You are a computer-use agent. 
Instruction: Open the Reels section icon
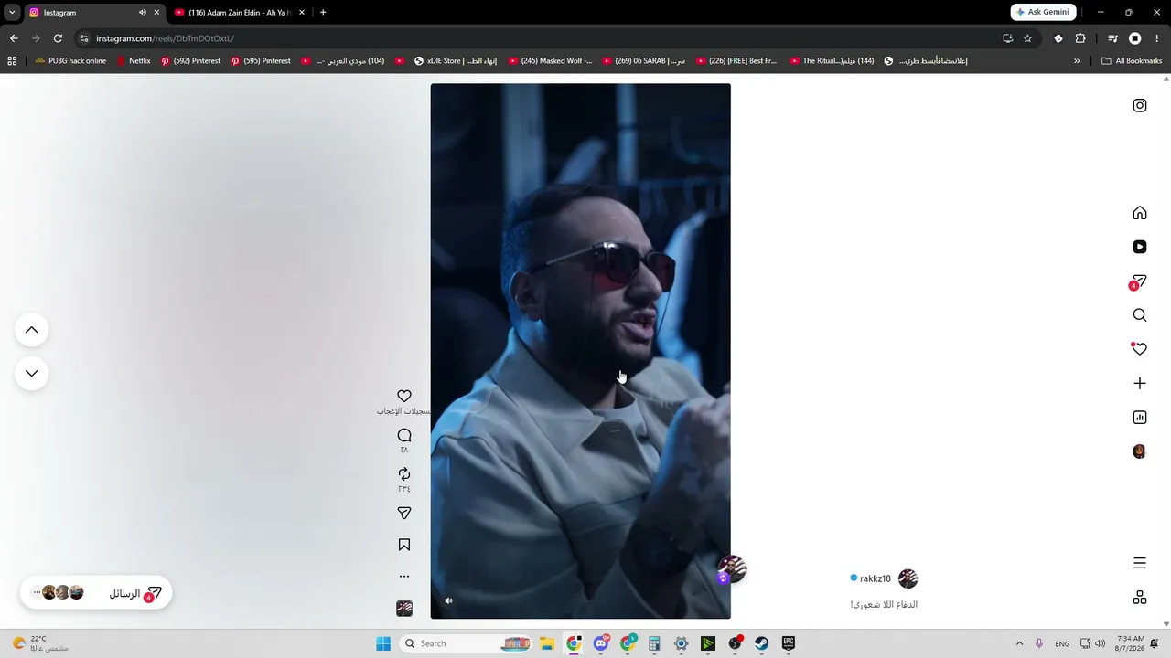1140,247
